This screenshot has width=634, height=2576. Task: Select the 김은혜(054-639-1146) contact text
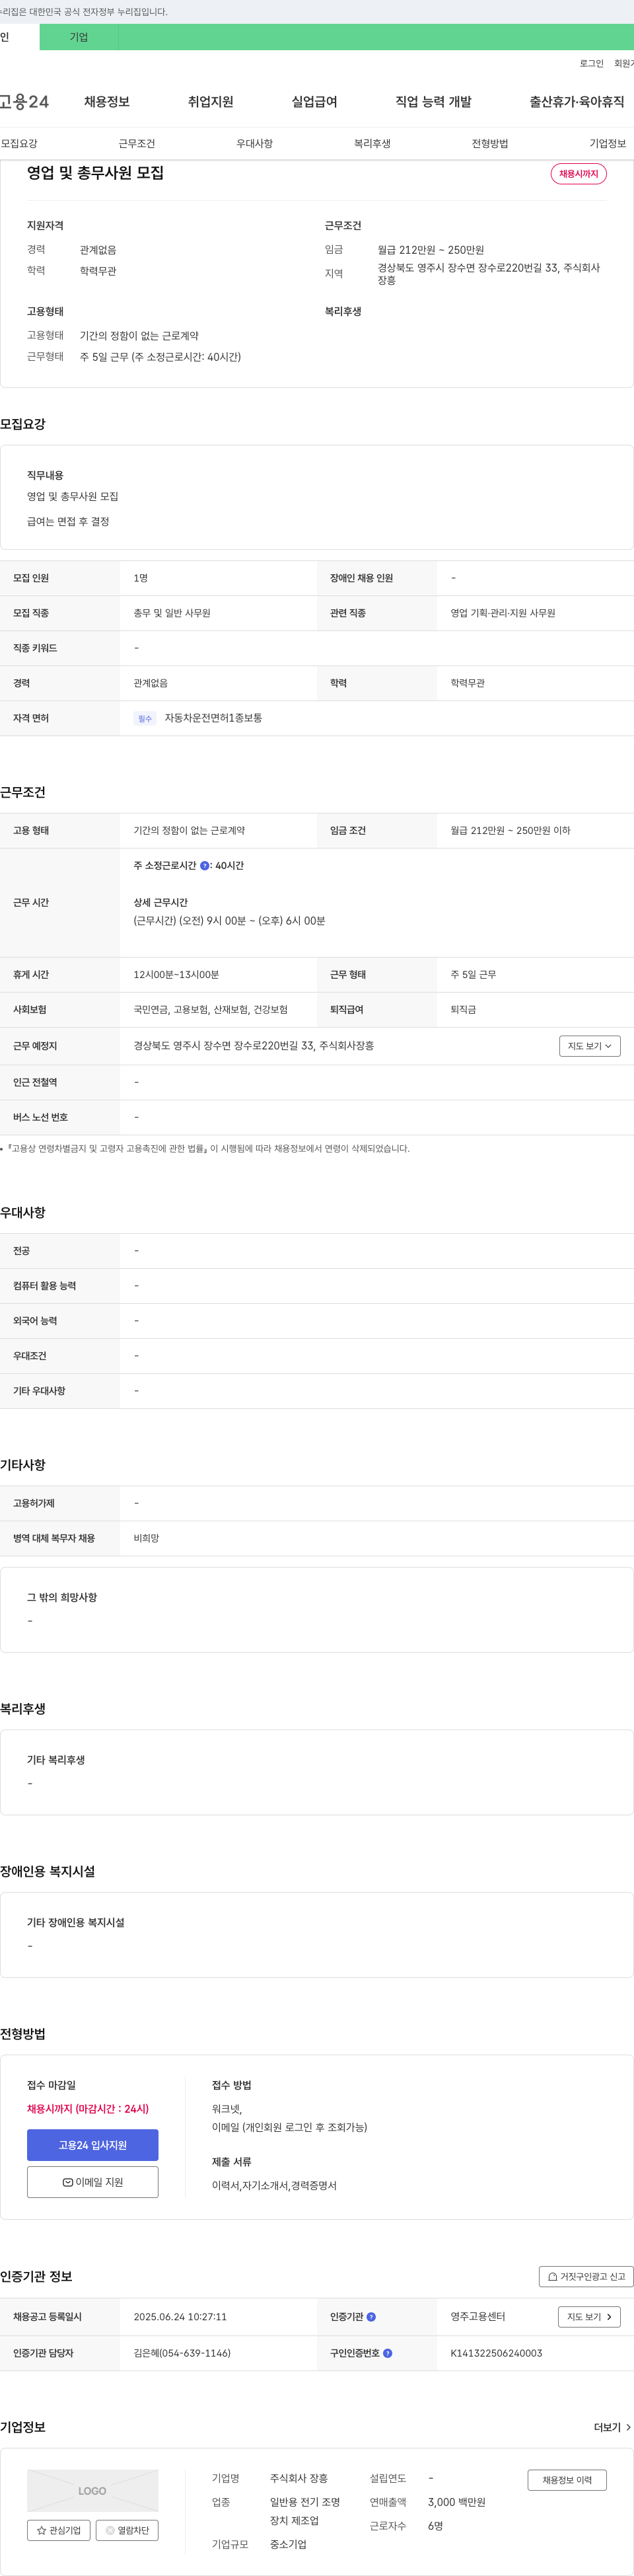182,2353
